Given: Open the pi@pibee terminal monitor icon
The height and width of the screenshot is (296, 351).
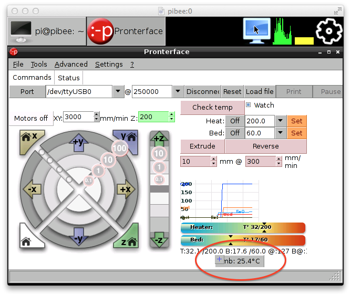Looking at the screenshot, I should point(21,31).
